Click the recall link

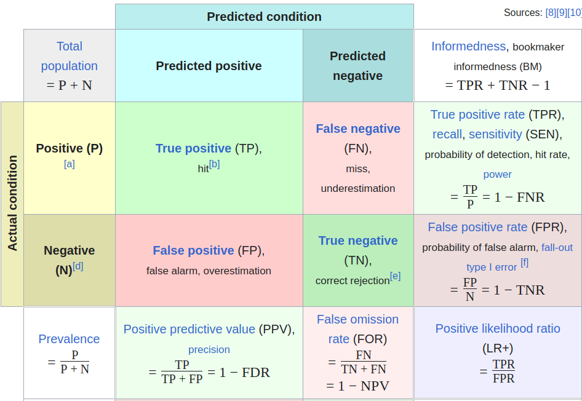pyautogui.click(x=447, y=134)
